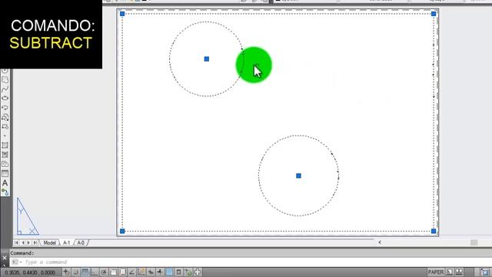Toggle Show Lineweight in status bar

(160, 272)
